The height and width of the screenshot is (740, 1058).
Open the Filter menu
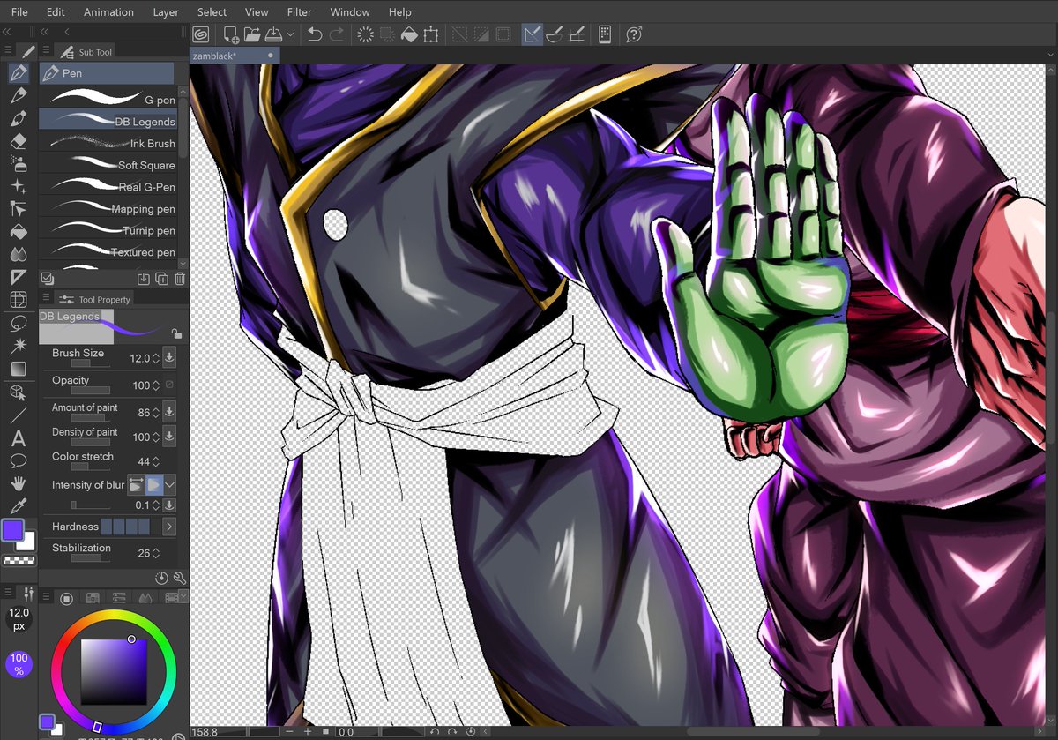[300, 12]
